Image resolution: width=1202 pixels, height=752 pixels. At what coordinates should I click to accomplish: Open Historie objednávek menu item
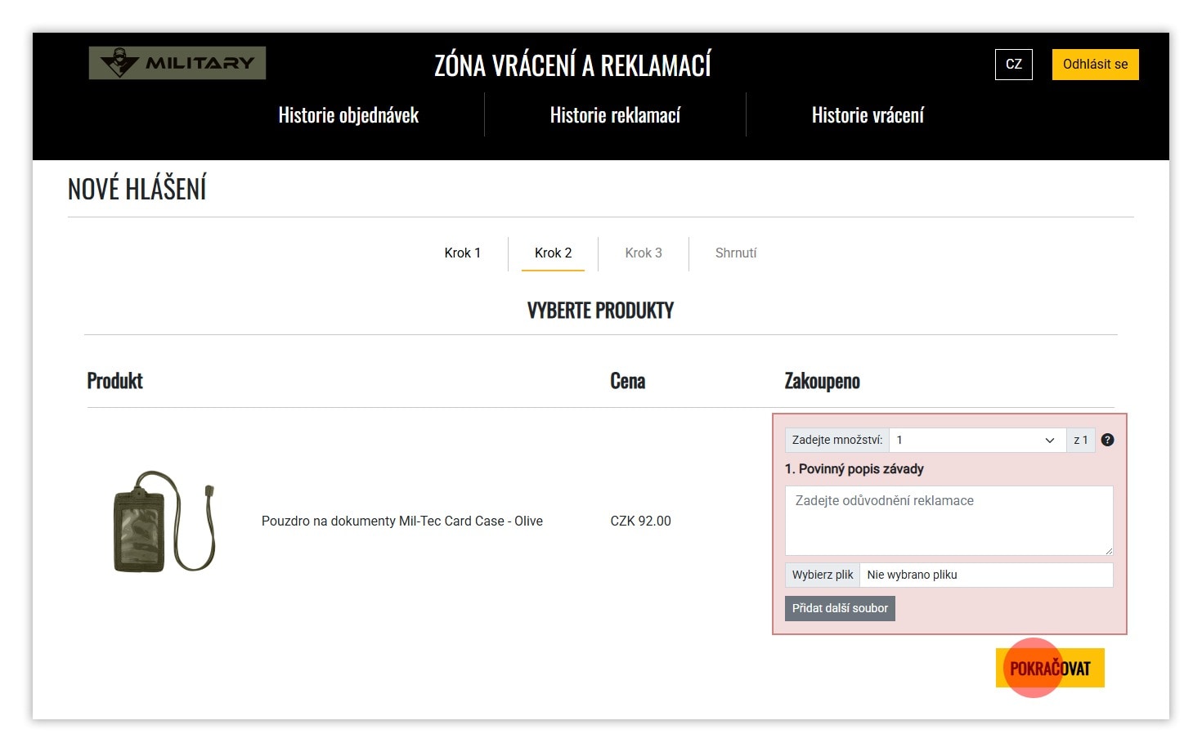point(348,115)
